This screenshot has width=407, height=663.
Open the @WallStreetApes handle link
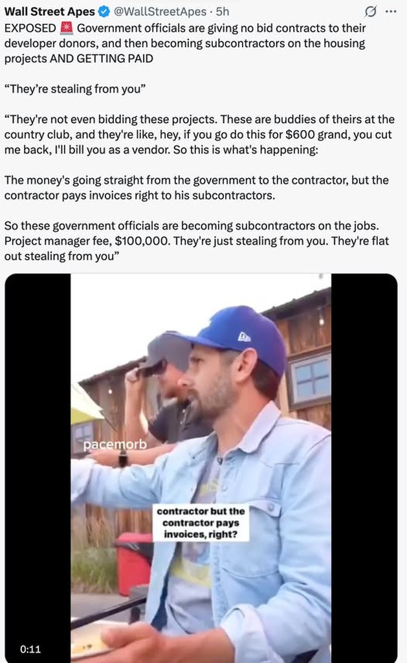160,12
